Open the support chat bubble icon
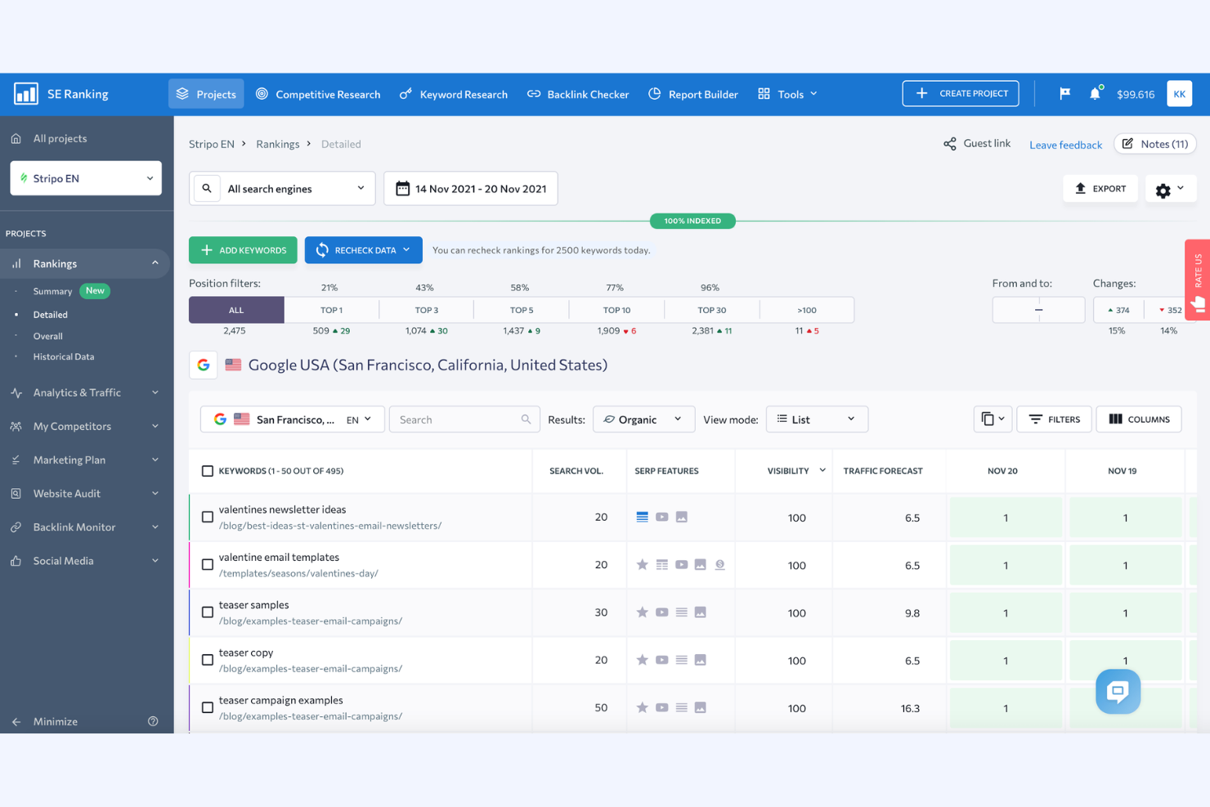Screen dimensions: 1210x807 coord(1118,692)
